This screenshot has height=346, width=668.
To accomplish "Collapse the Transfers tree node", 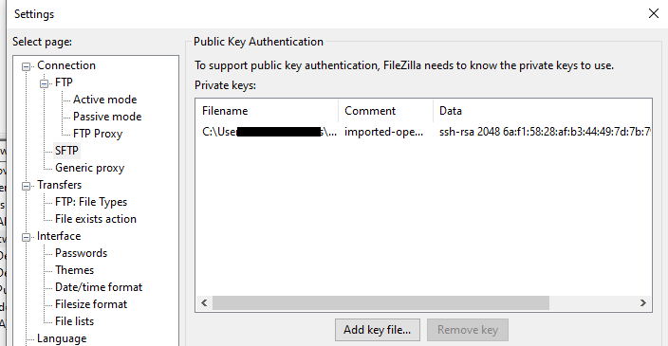I will click(26, 186).
